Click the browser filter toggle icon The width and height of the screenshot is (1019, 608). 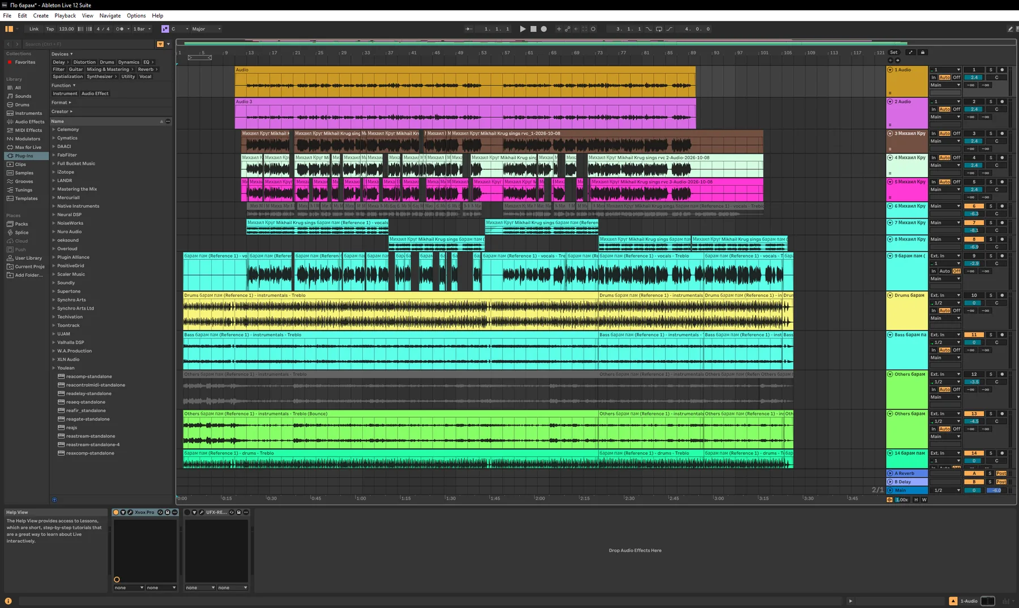click(x=160, y=44)
